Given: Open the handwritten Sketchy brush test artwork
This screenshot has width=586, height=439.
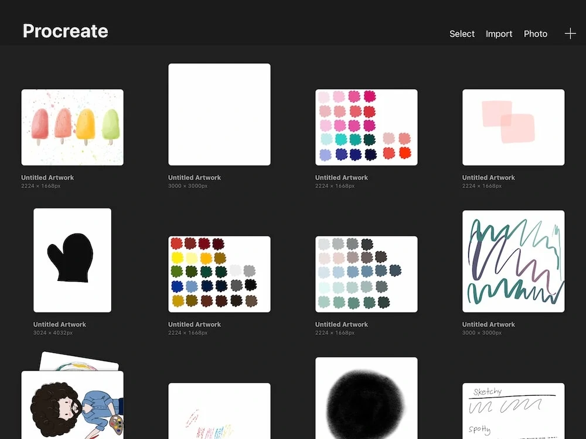Looking at the screenshot, I should (513, 411).
